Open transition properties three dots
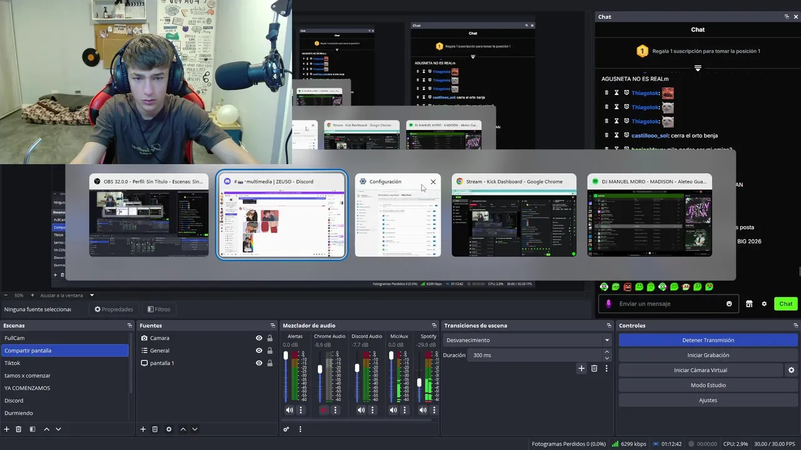Screen dimensions: 801x450 tap(606, 369)
